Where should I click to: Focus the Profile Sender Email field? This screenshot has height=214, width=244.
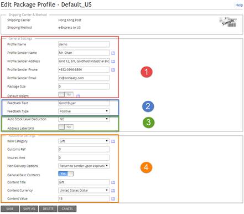(84, 78)
